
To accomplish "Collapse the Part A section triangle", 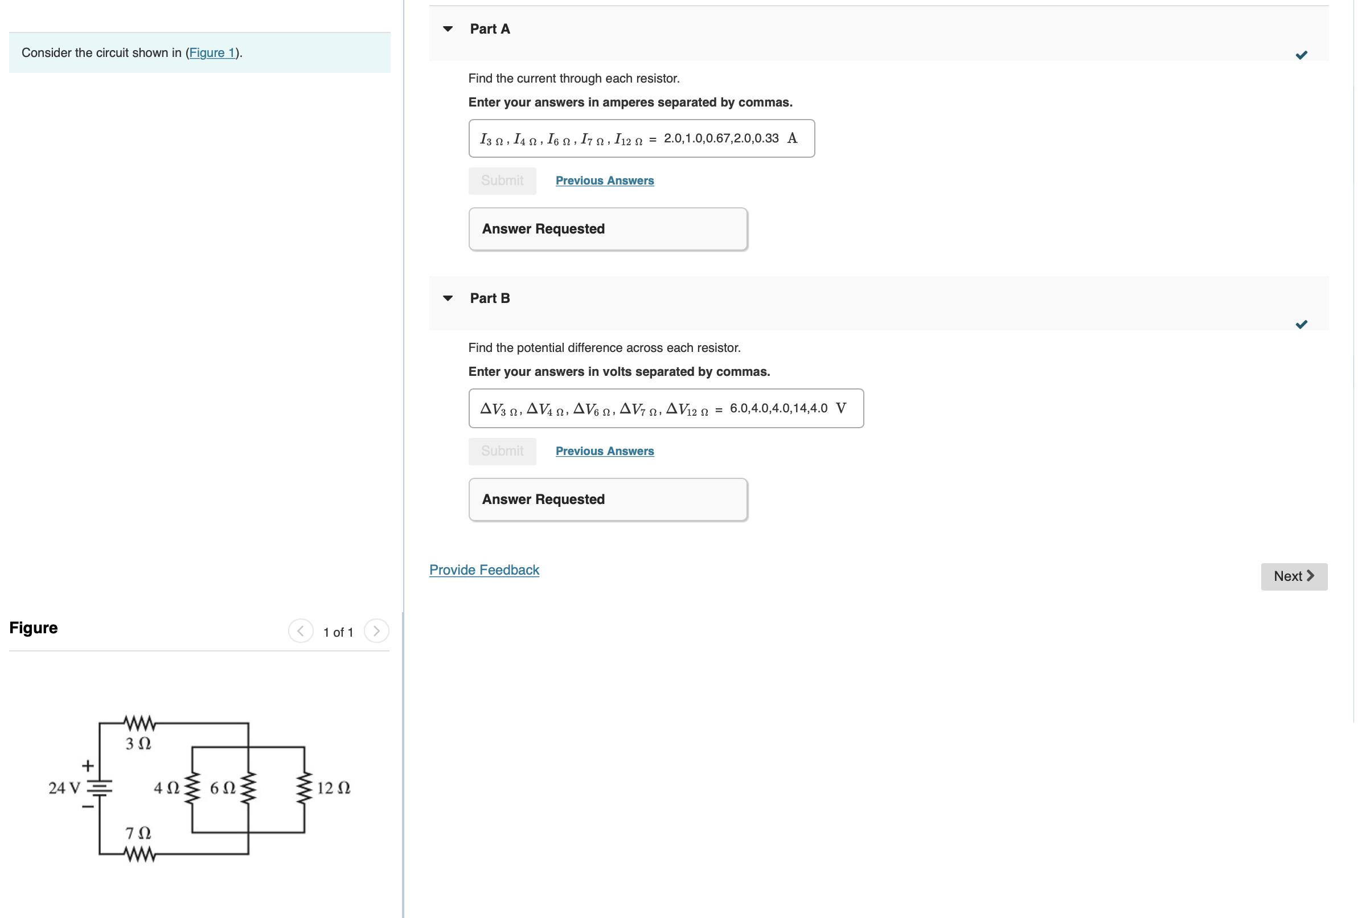I will 448,28.
